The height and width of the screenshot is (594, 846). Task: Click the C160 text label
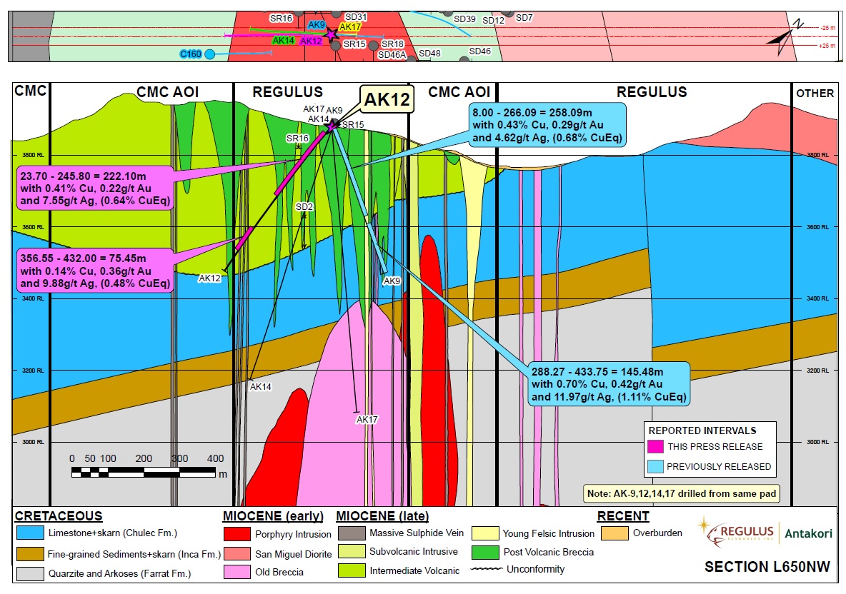191,54
